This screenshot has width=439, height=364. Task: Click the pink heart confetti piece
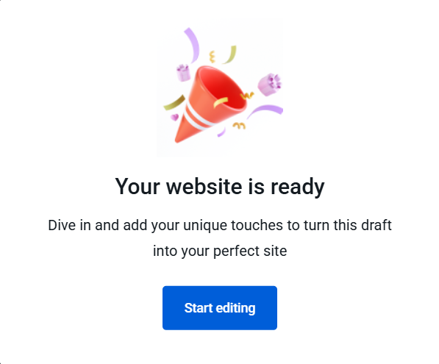click(175, 117)
